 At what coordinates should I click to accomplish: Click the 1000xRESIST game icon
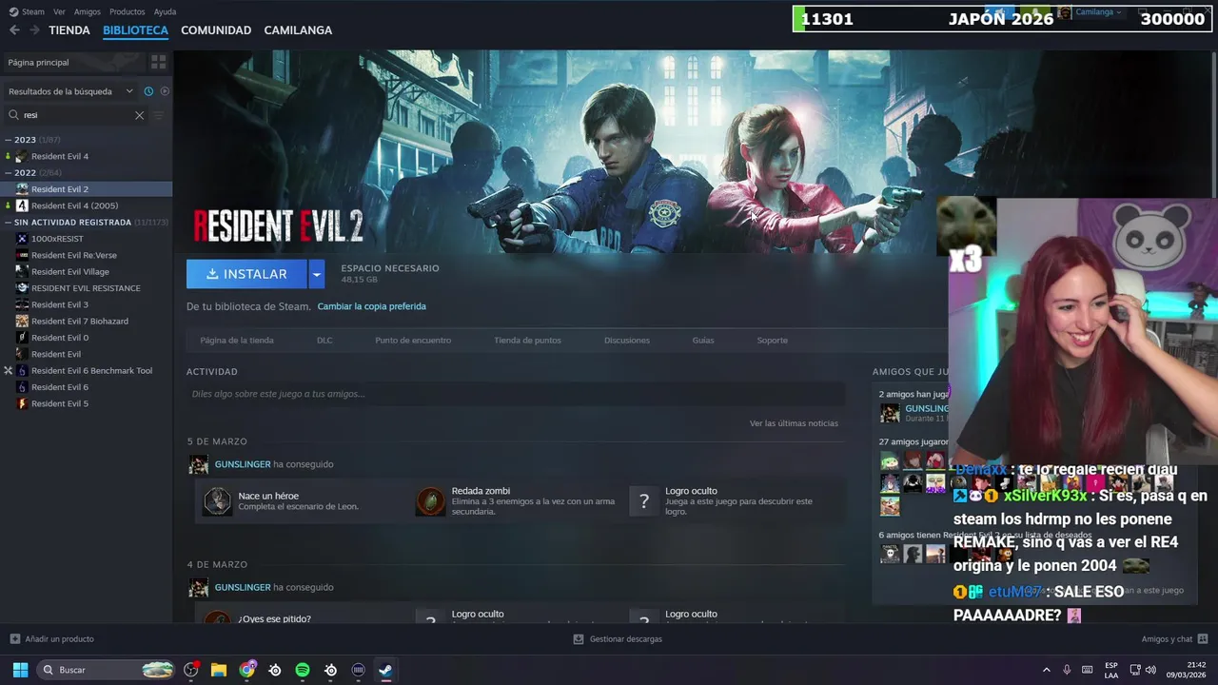click(x=22, y=239)
